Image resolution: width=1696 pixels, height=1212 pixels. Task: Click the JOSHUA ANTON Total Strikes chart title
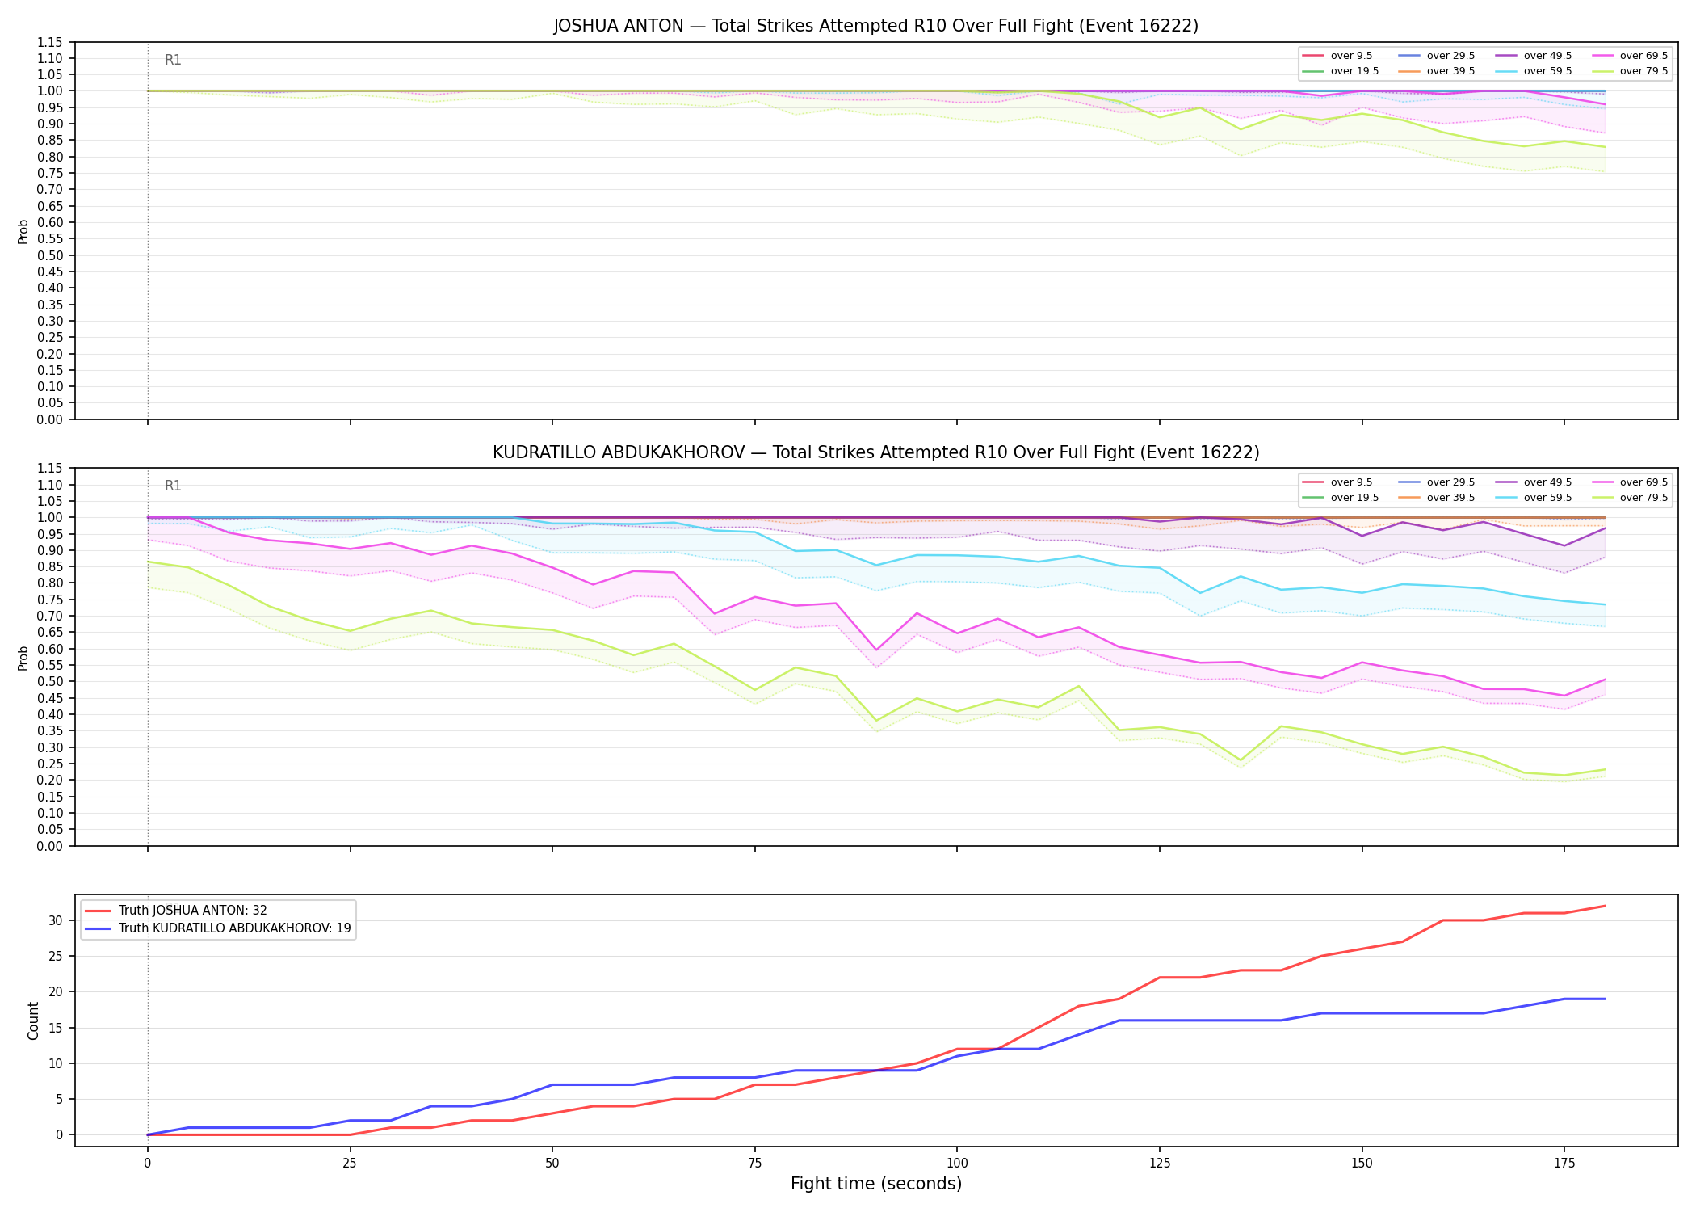pyautogui.click(x=875, y=26)
